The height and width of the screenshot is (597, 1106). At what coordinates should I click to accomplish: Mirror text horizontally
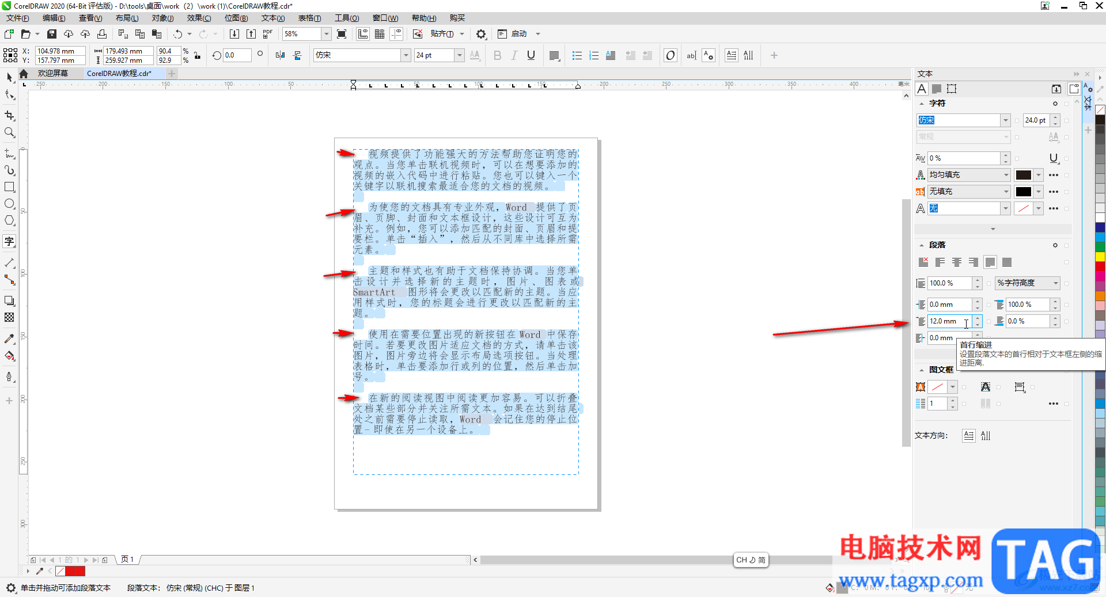(x=281, y=55)
